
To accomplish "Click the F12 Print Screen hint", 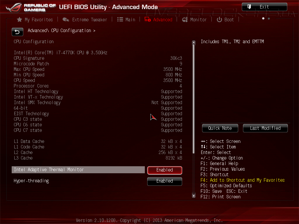I will 221,197.
